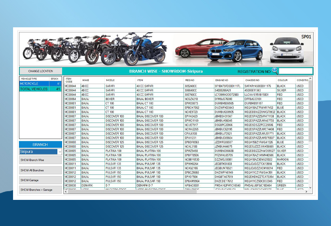The height and width of the screenshot is (226, 331).
Task: Click the motorcycles banner image
Action: point(95,49)
